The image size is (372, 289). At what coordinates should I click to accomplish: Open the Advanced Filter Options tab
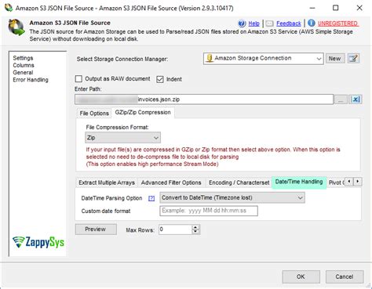(x=171, y=182)
